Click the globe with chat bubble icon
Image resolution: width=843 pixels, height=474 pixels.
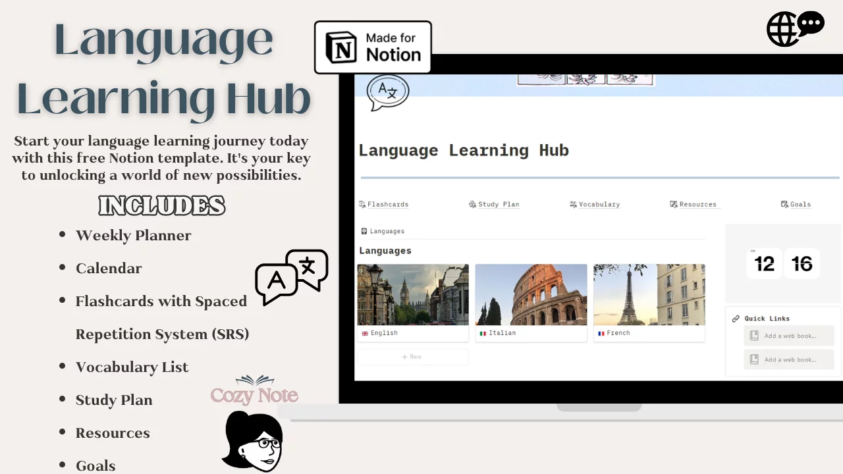tap(794, 29)
